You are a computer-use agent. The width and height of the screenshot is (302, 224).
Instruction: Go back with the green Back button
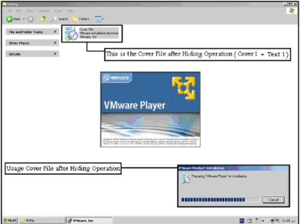click(x=13, y=19)
